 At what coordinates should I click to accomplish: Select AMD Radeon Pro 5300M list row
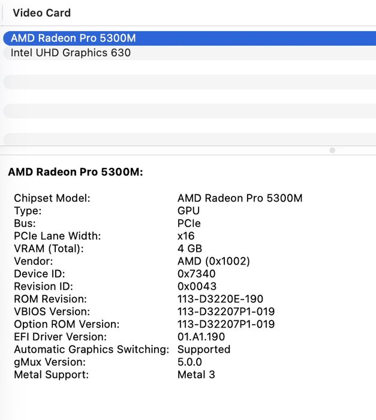[189, 38]
